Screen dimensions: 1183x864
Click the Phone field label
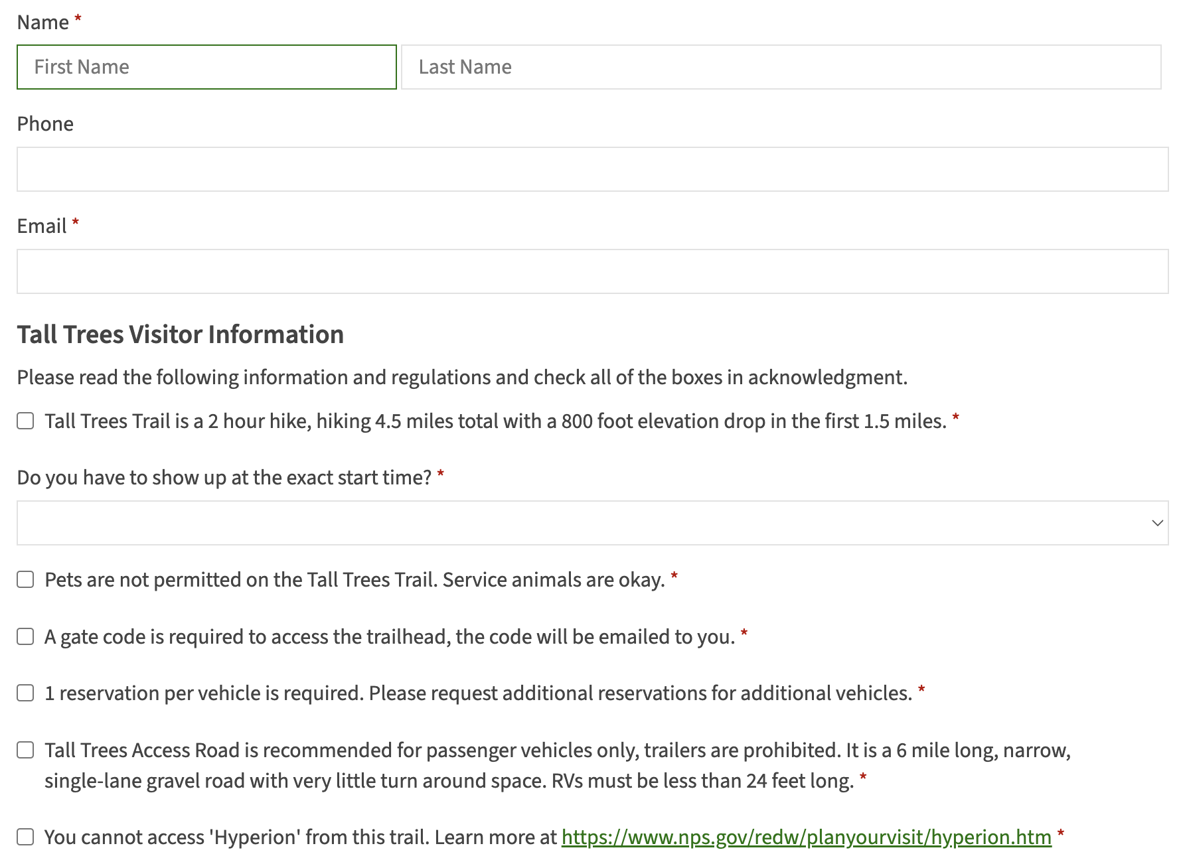tap(45, 124)
